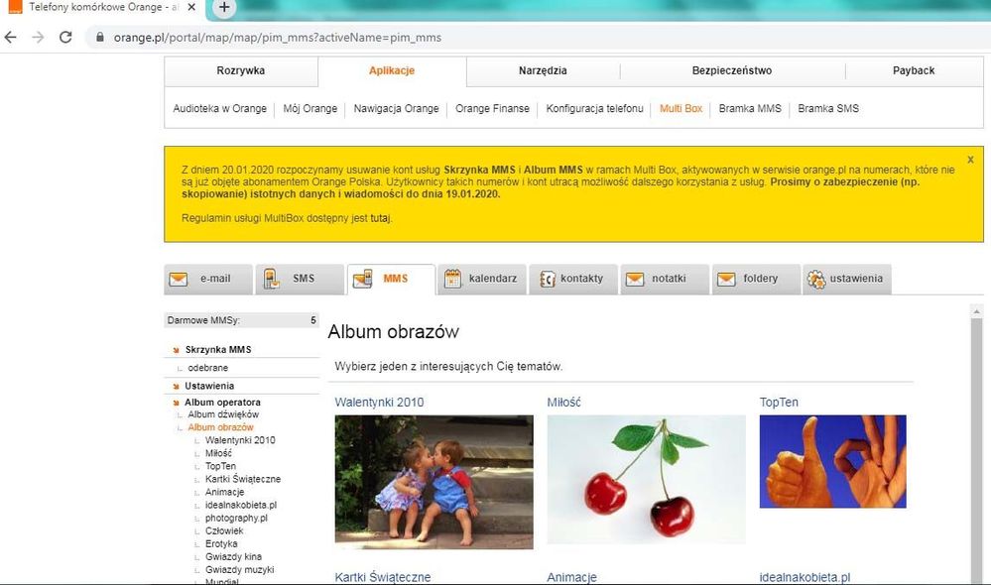
Task: Click the SMS phone icon
Action: 271,279
